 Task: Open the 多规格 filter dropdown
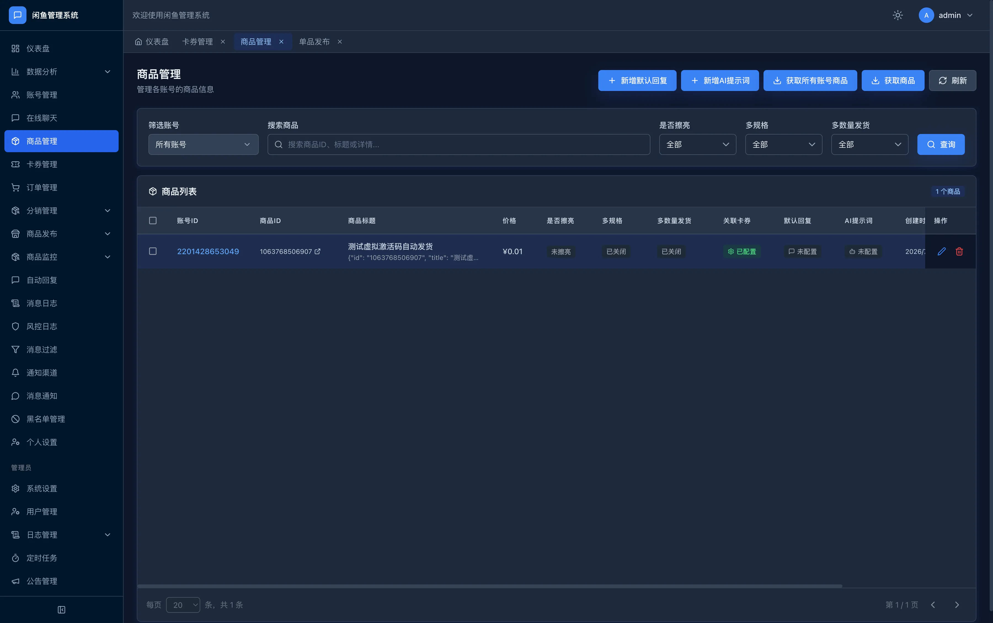click(x=784, y=144)
